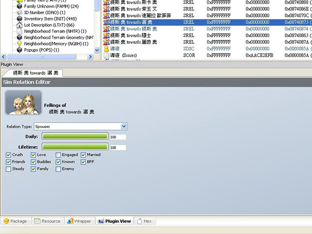Click the document icon of the Scores row
The height and width of the screenshot is (234, 312).
(106, 55)
